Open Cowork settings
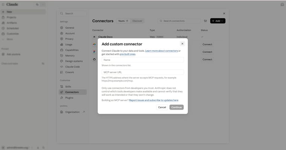Image resolution: width=286 pixels, height=150 pixels. pyautogui.click(x=73, y=72)
